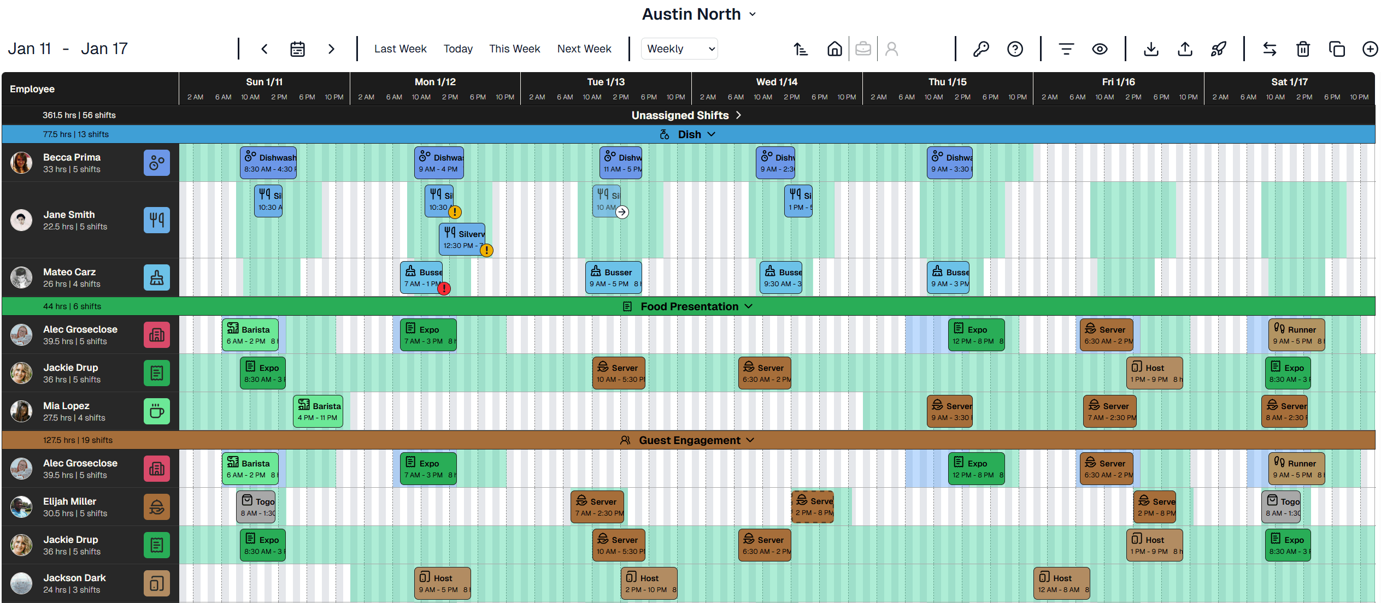Click the copy schedule icon
Screen dimensions: 1381x603
pyautogui.click(x=1337, y=49)
